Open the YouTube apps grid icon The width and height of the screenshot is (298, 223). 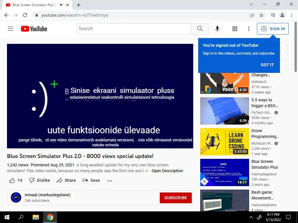coord(235,29)
